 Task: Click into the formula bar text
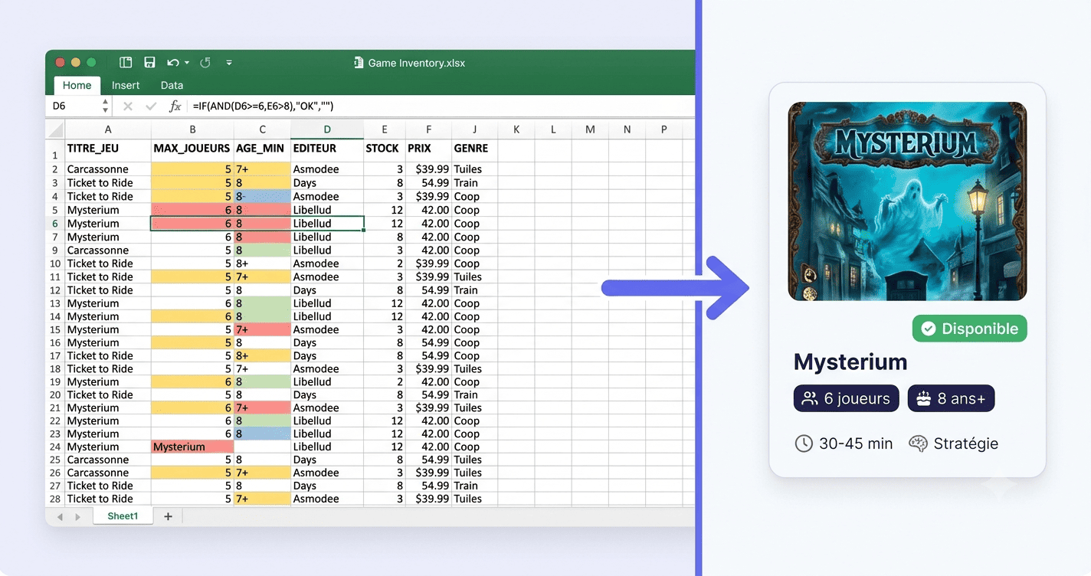pos(263,106)
